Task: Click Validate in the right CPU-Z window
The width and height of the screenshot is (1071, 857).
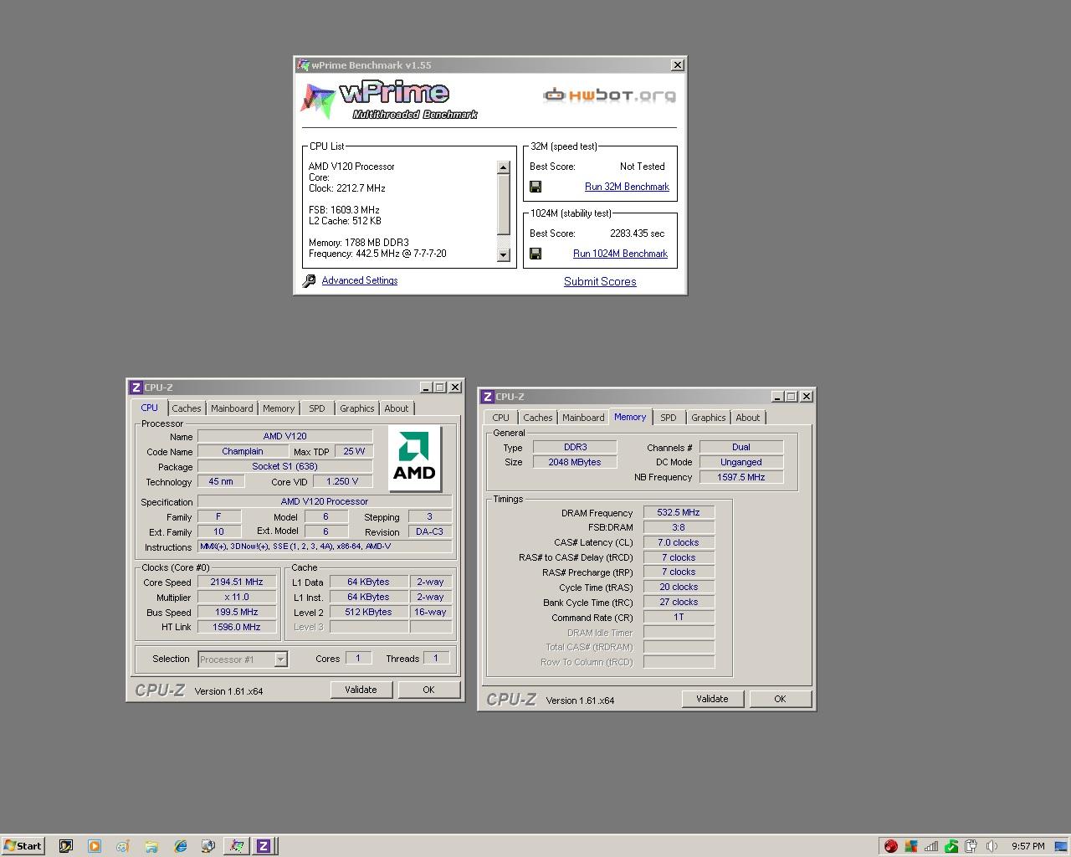Action: pyautogui.click(x=712, y=699)
